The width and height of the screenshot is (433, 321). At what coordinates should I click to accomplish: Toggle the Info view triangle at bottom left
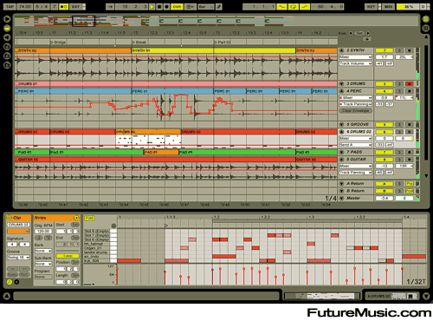point(7,296)
